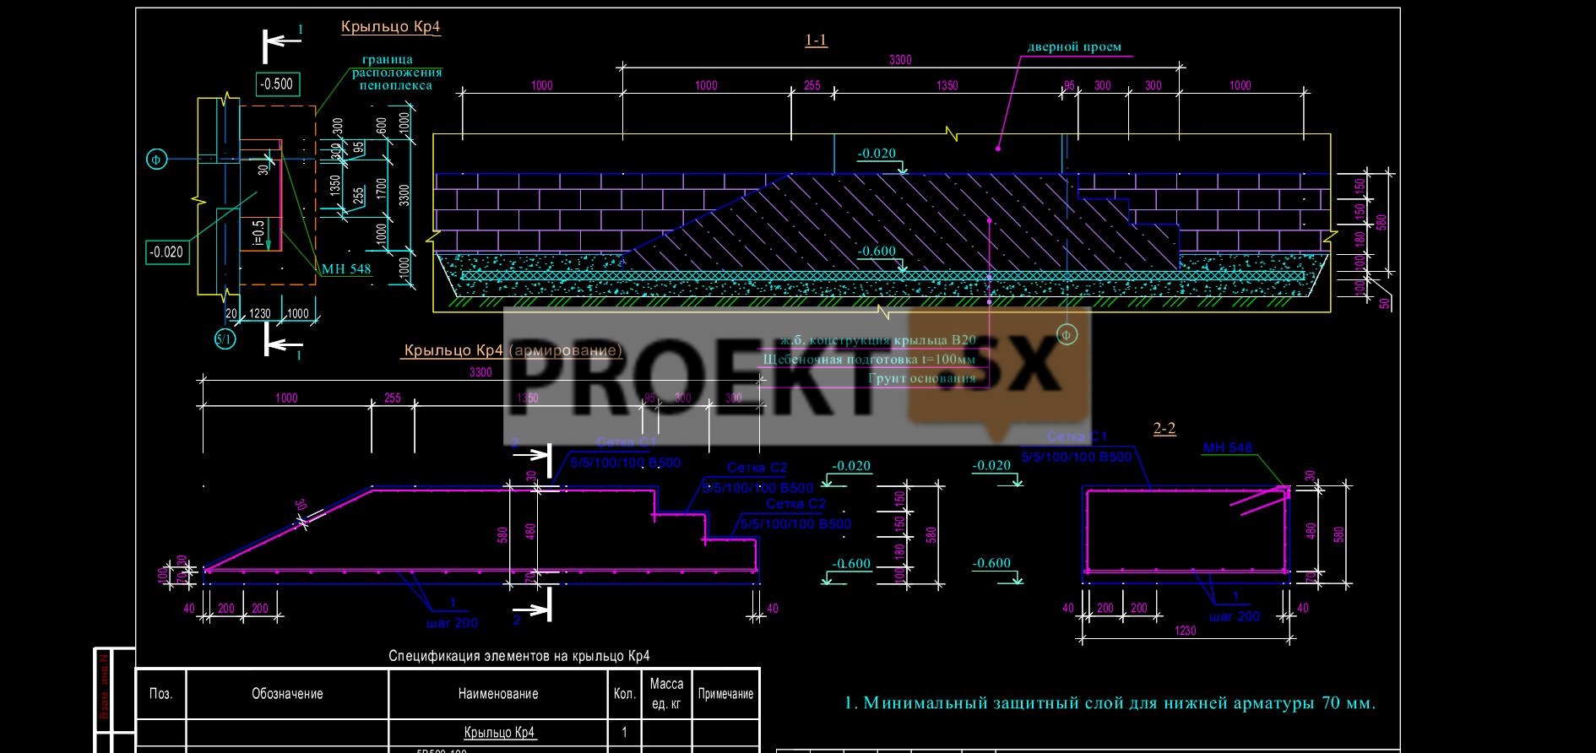Click the '1230' dimension under section 2-2
This screenshot has width=1596, height=753.
1186,631
